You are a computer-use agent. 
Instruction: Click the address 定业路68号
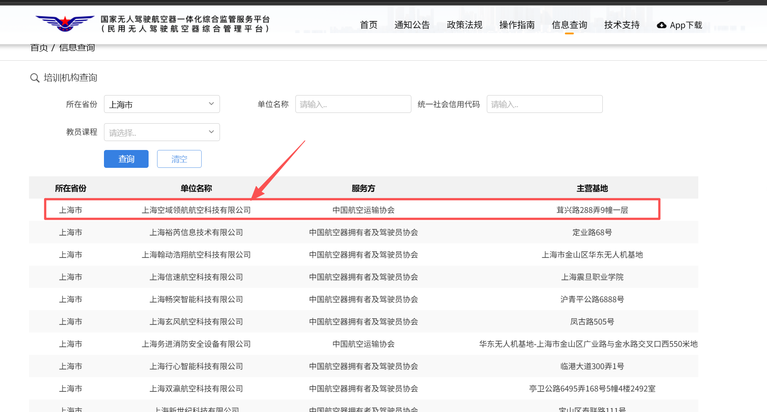592,233
